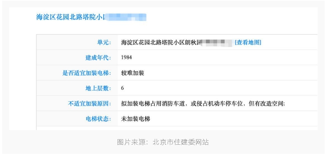Open the 查看地图 link

point(248,42)
